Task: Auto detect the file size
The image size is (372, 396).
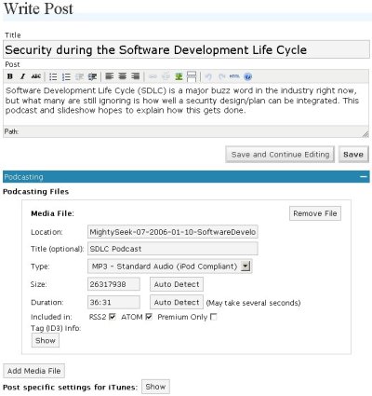Action: 177,284
